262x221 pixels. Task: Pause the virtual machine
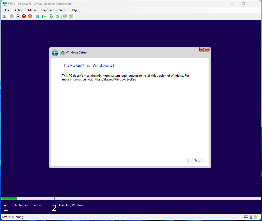[38, 16]
